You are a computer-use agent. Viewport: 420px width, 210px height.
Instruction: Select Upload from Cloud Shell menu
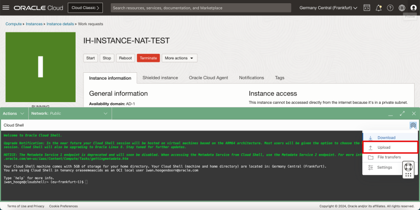pyautogui.click(x=390, y=148)
